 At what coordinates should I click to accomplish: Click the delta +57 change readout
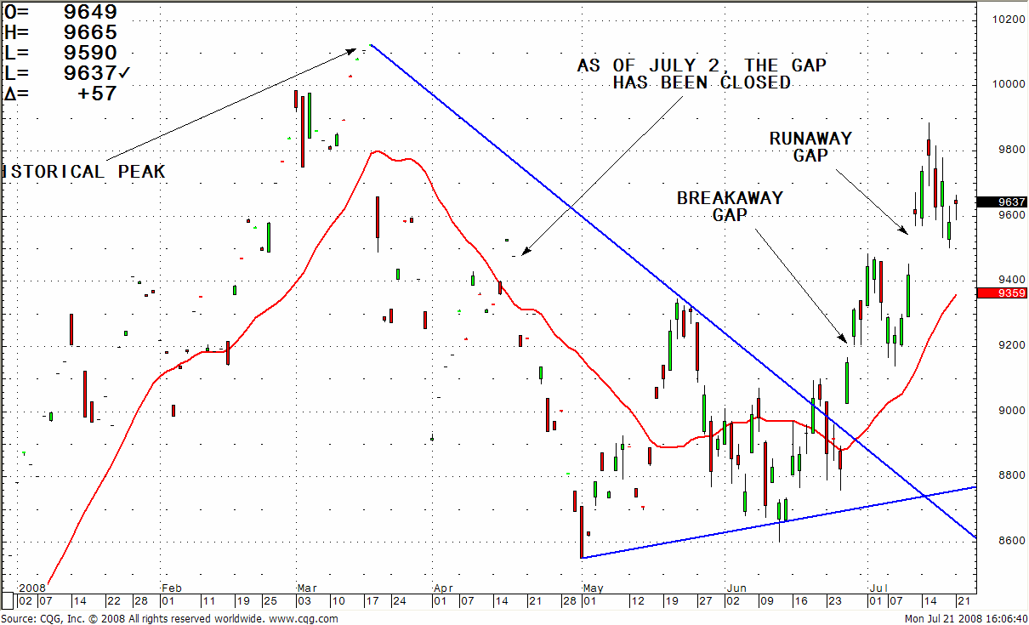point(96,94)
